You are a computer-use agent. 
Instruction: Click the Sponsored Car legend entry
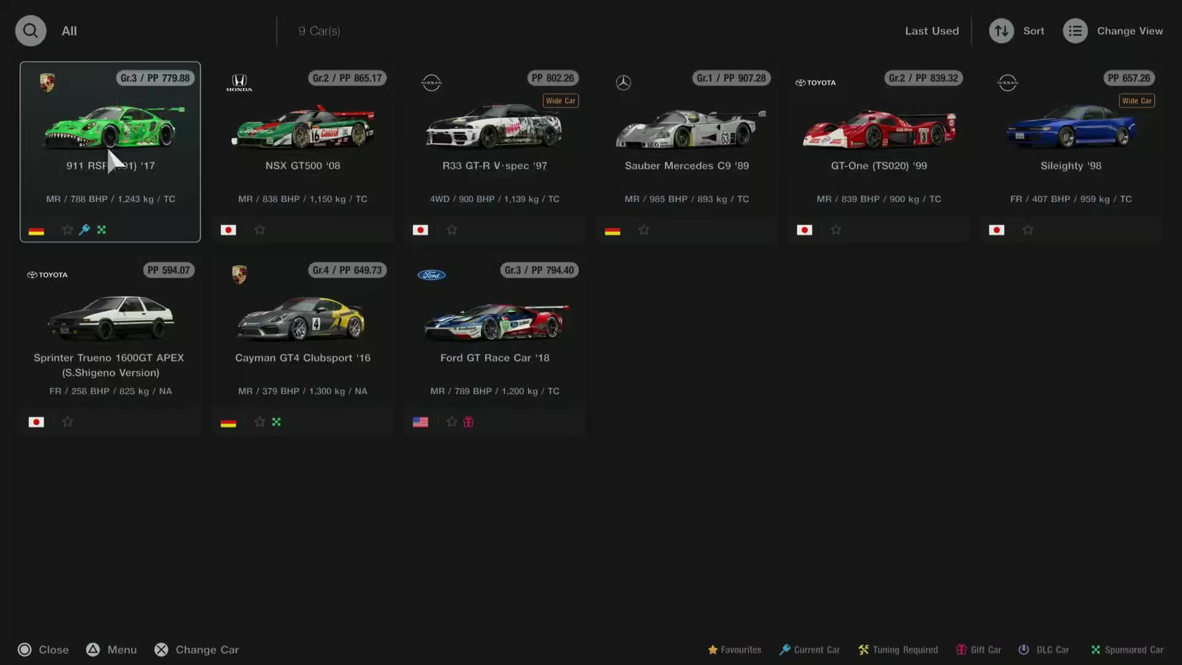pos(1127,650)
